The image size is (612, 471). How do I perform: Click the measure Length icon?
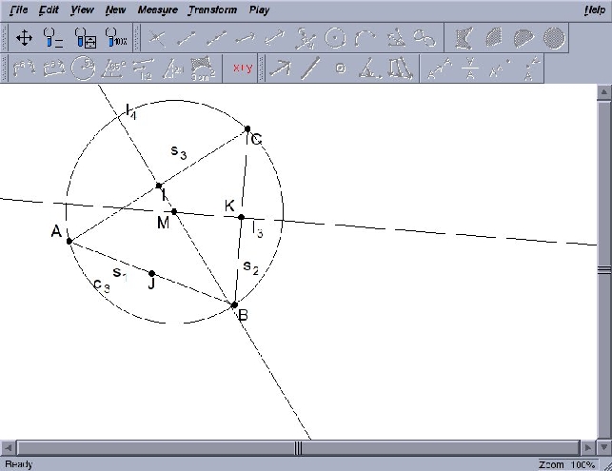click(54, 69)
